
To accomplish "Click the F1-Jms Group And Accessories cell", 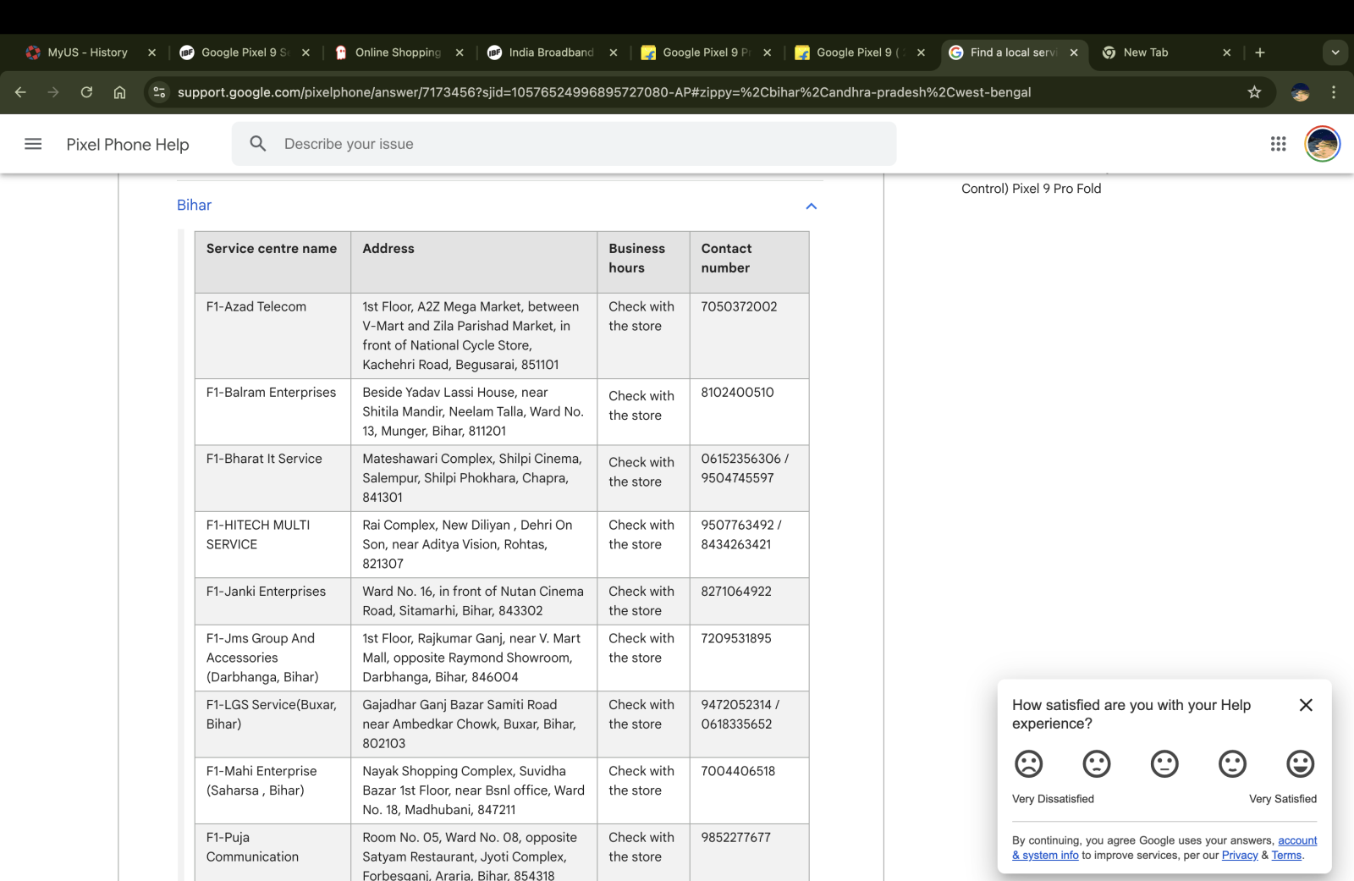I will click(x=272, y=658).
